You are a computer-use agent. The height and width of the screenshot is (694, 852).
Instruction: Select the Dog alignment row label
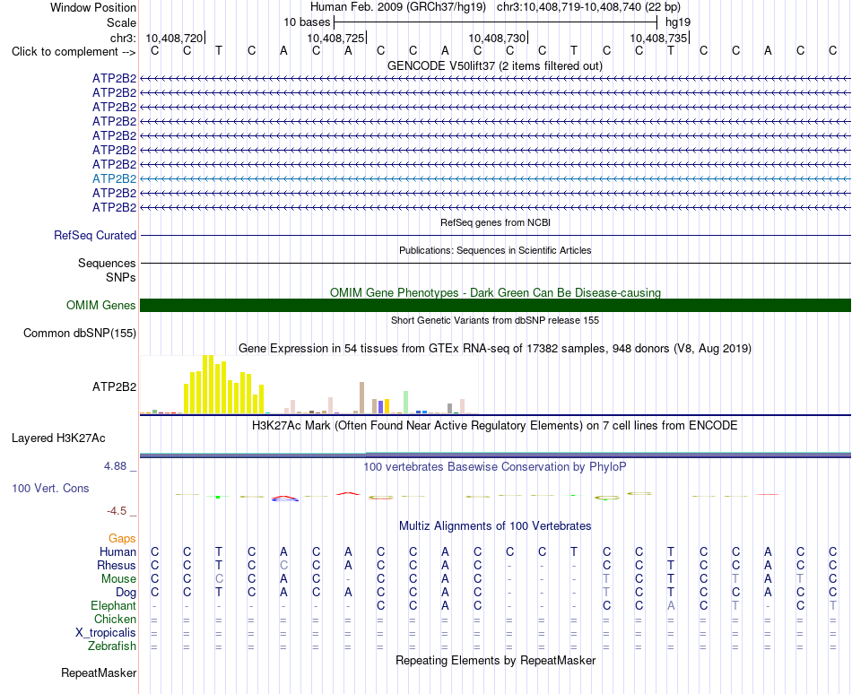point(126,592)
